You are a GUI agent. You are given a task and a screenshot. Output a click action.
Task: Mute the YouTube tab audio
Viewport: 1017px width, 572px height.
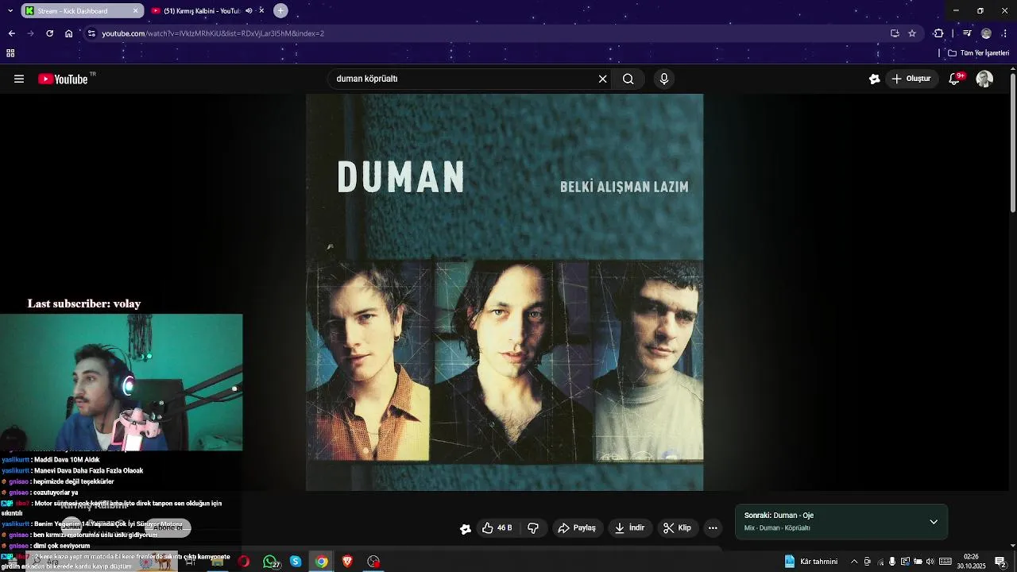249,11
